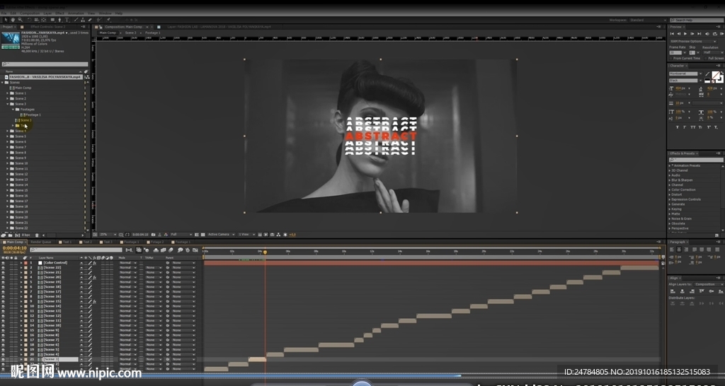Screen dimensions: 725x386
Task: Show channel and color management settings
Action: tap(166, 235)
